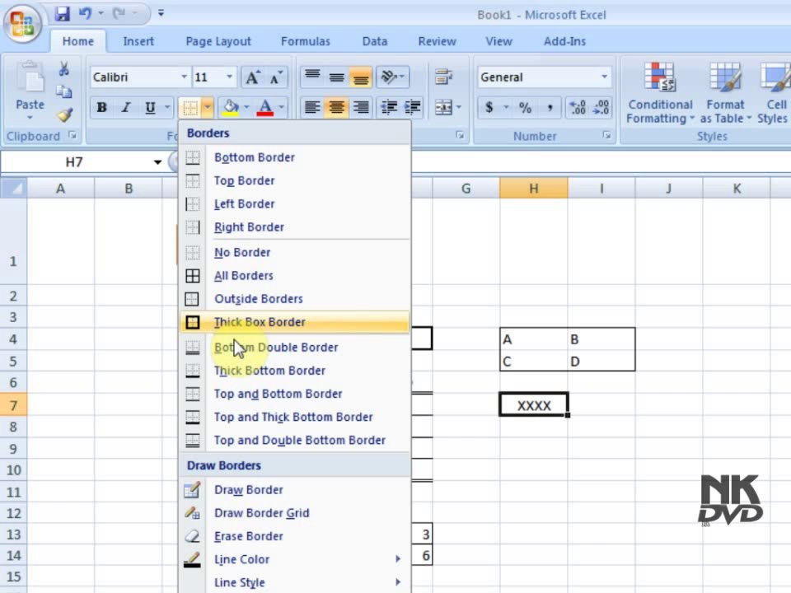
Task: Cut selection with the scissors icon
Action: pyautogui.click(x=64, y=69)
